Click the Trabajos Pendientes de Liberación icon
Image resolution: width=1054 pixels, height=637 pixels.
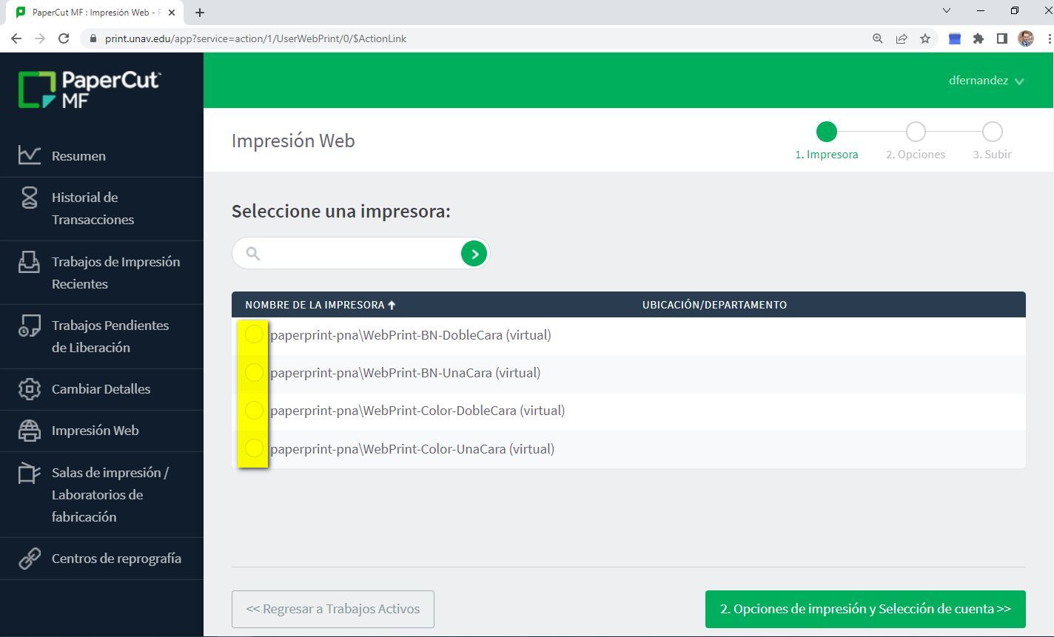coord(30,326)
